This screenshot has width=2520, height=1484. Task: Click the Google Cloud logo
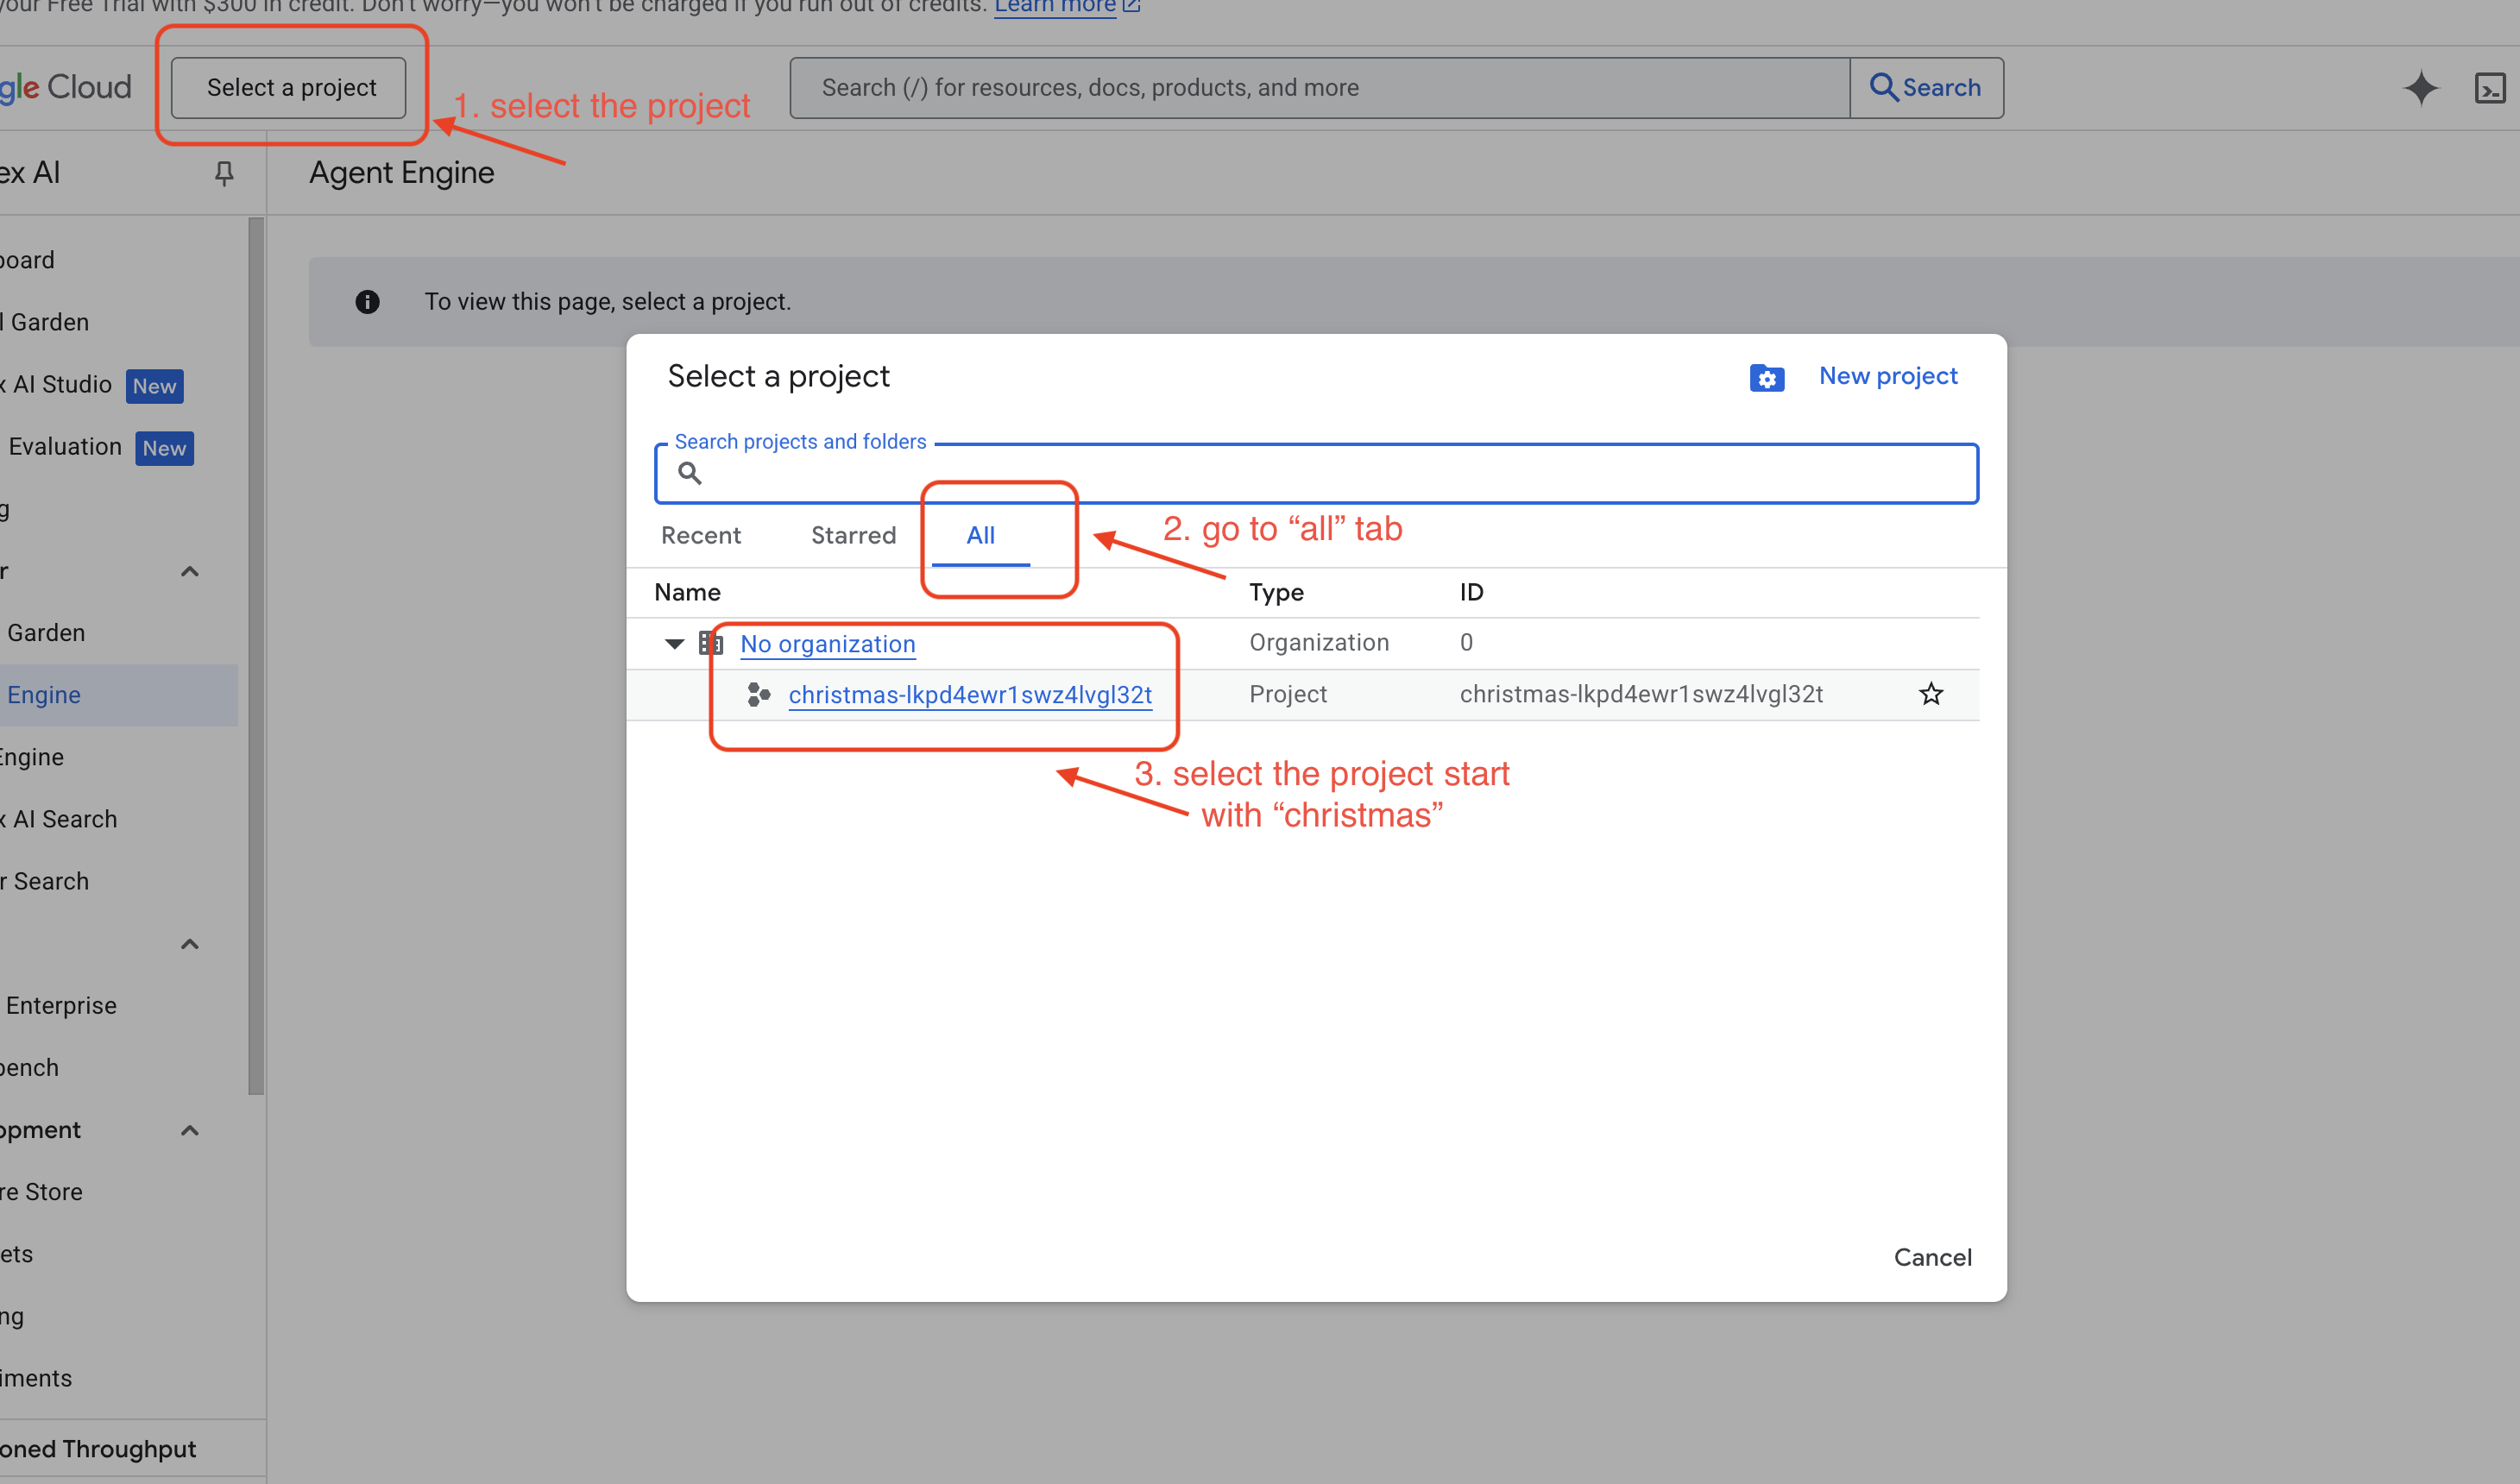tap(65, 86)
